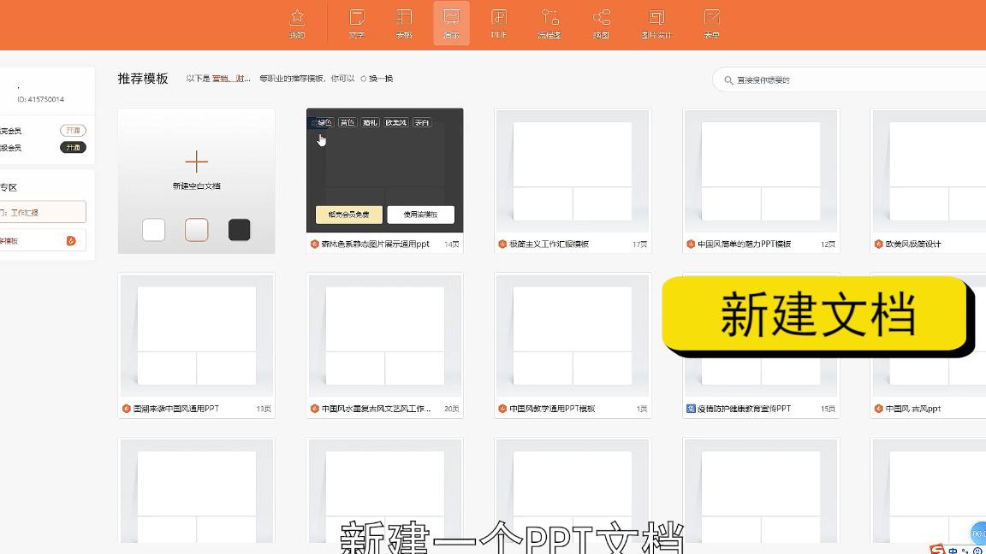Select the 欧美风 template tag
The height and width of the screenshot is (554, 986).
395,122
